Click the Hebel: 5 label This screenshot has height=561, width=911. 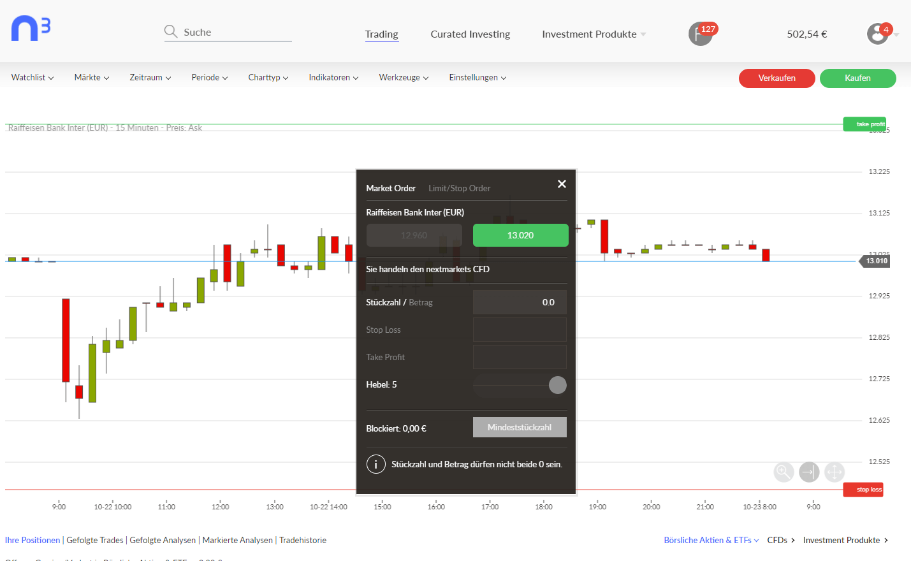coord(381,384)
